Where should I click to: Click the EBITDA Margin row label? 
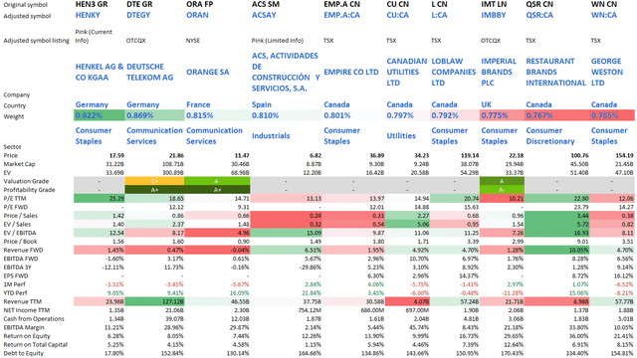point(24,327)
